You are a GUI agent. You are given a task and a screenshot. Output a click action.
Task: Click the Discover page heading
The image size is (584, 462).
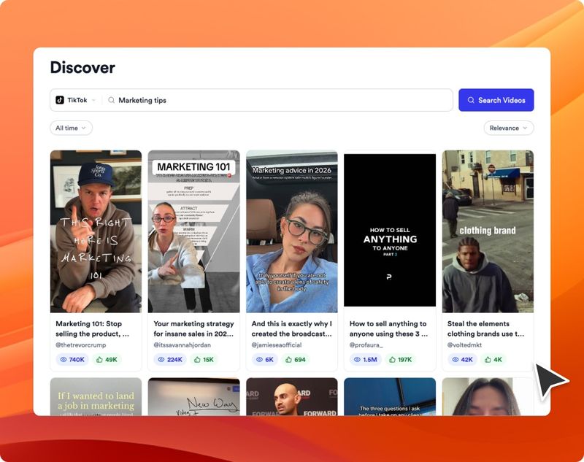pyautogui.click(x=82, y=67)
